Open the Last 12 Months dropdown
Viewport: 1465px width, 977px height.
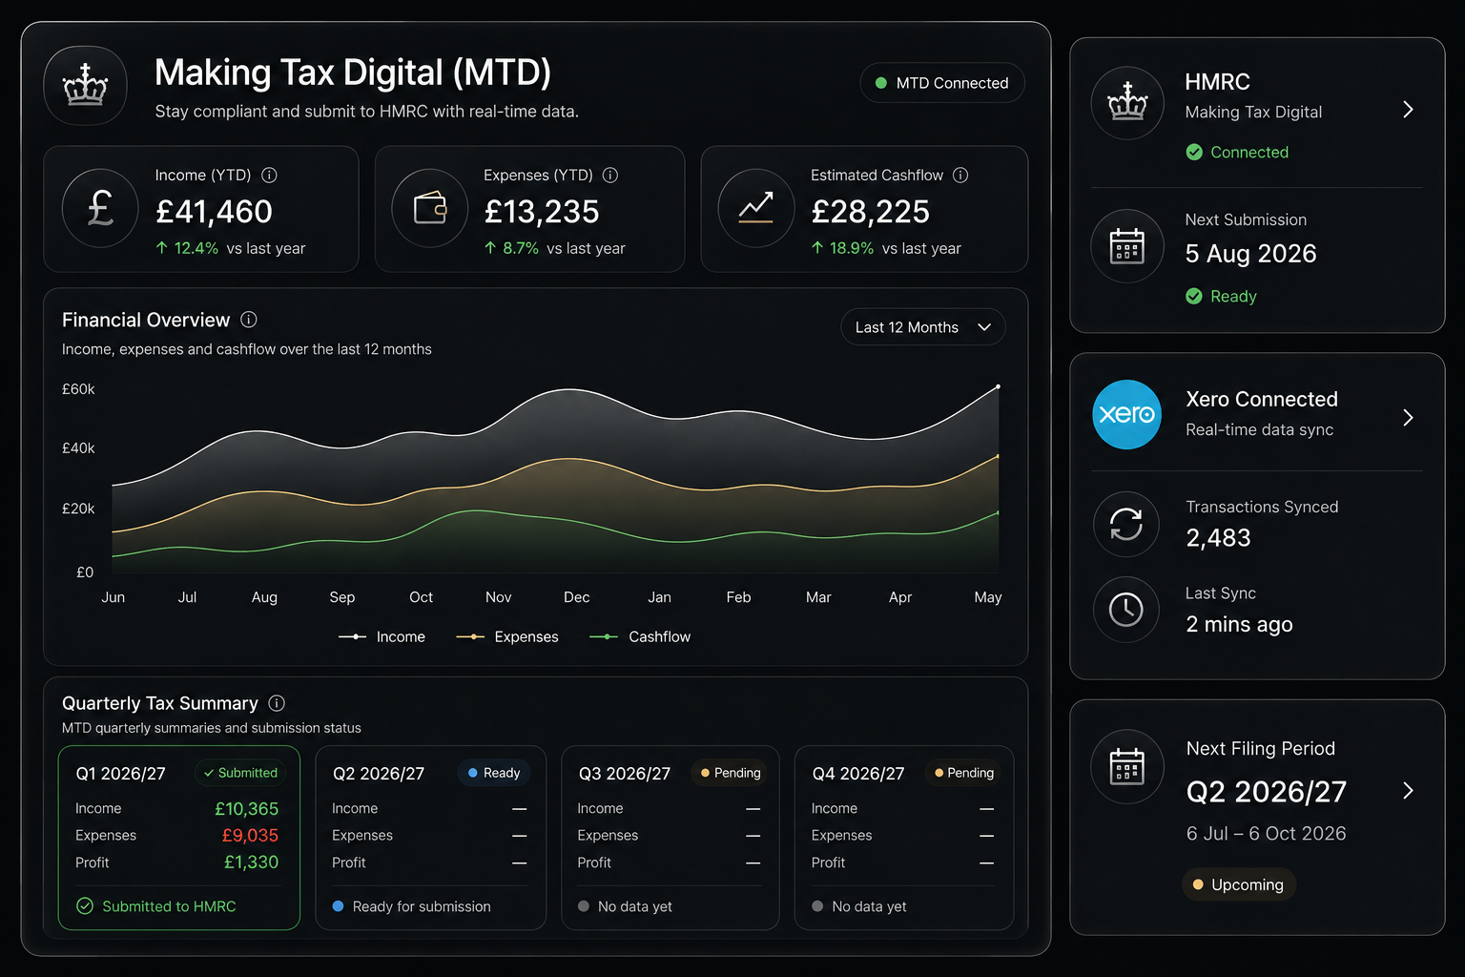(x=923, y=327)
